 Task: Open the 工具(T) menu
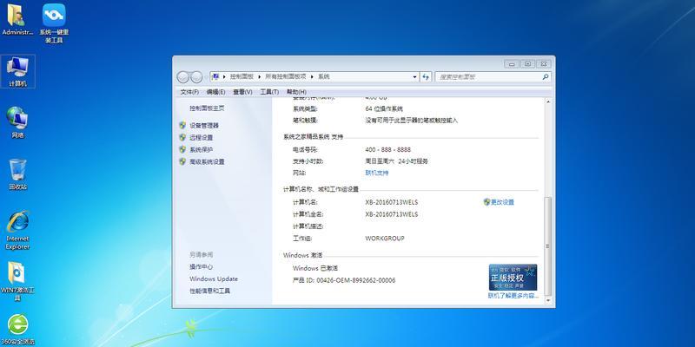(x=269, y=92)
